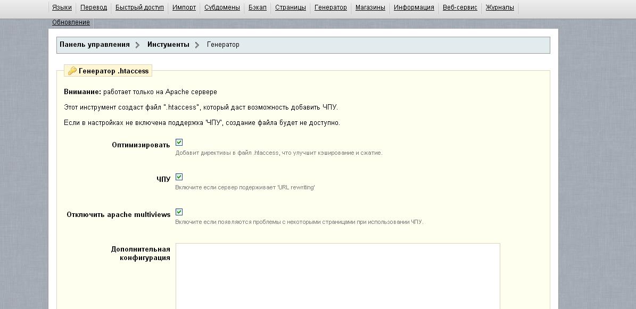Go to Быстрый доступ tab
The height and width of the screenshot is (309, 636).
click(x=139, y=7)
